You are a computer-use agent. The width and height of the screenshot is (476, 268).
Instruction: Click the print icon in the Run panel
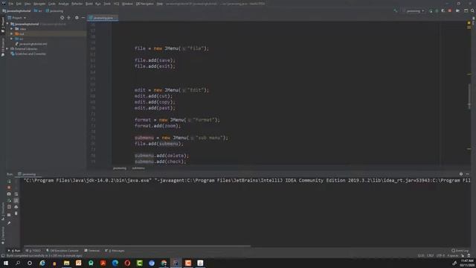tap(16, 207)
